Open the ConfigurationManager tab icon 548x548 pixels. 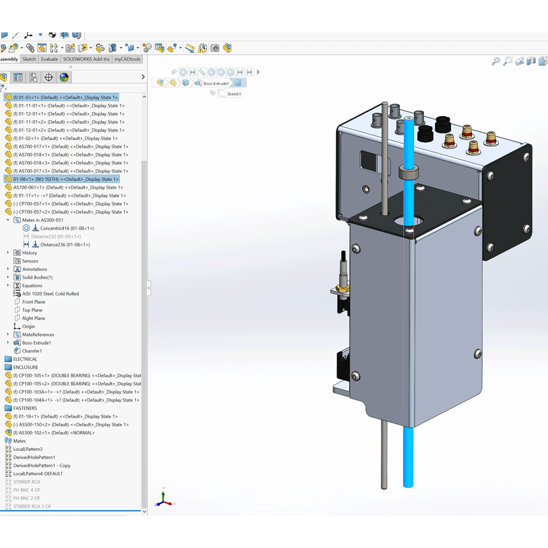click(33, 77)
